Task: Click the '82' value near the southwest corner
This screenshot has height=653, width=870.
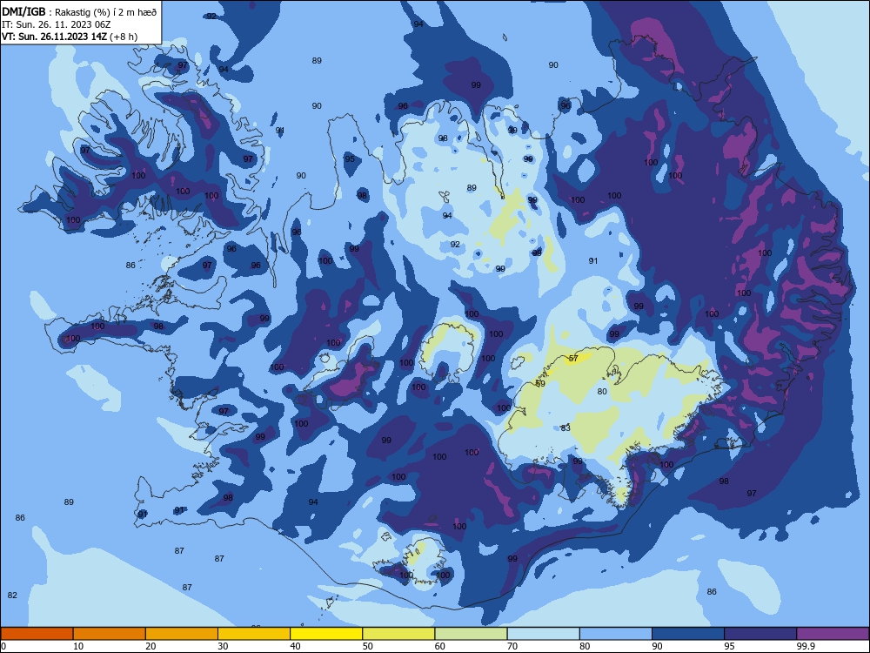Action: (x=12, y=596)
